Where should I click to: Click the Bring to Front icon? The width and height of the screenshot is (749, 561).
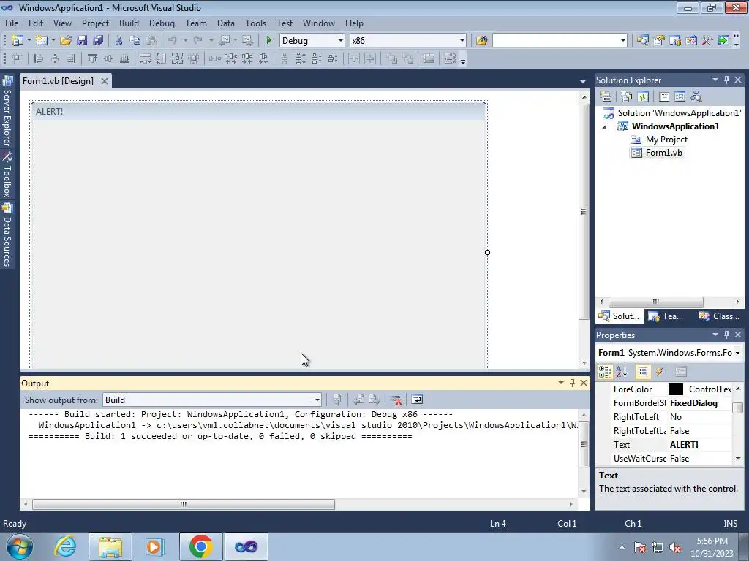click(x=392, y=58)
